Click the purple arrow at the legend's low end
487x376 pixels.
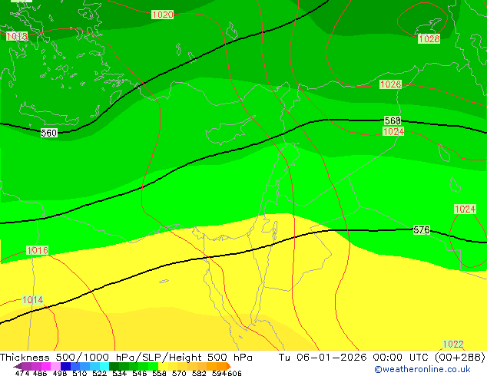pyautogui.click(x=18, y=366)
